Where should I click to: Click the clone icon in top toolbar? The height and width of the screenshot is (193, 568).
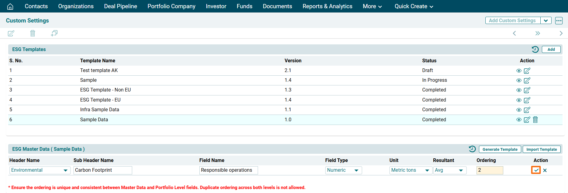pyautogui.click(x=54, y=33)
